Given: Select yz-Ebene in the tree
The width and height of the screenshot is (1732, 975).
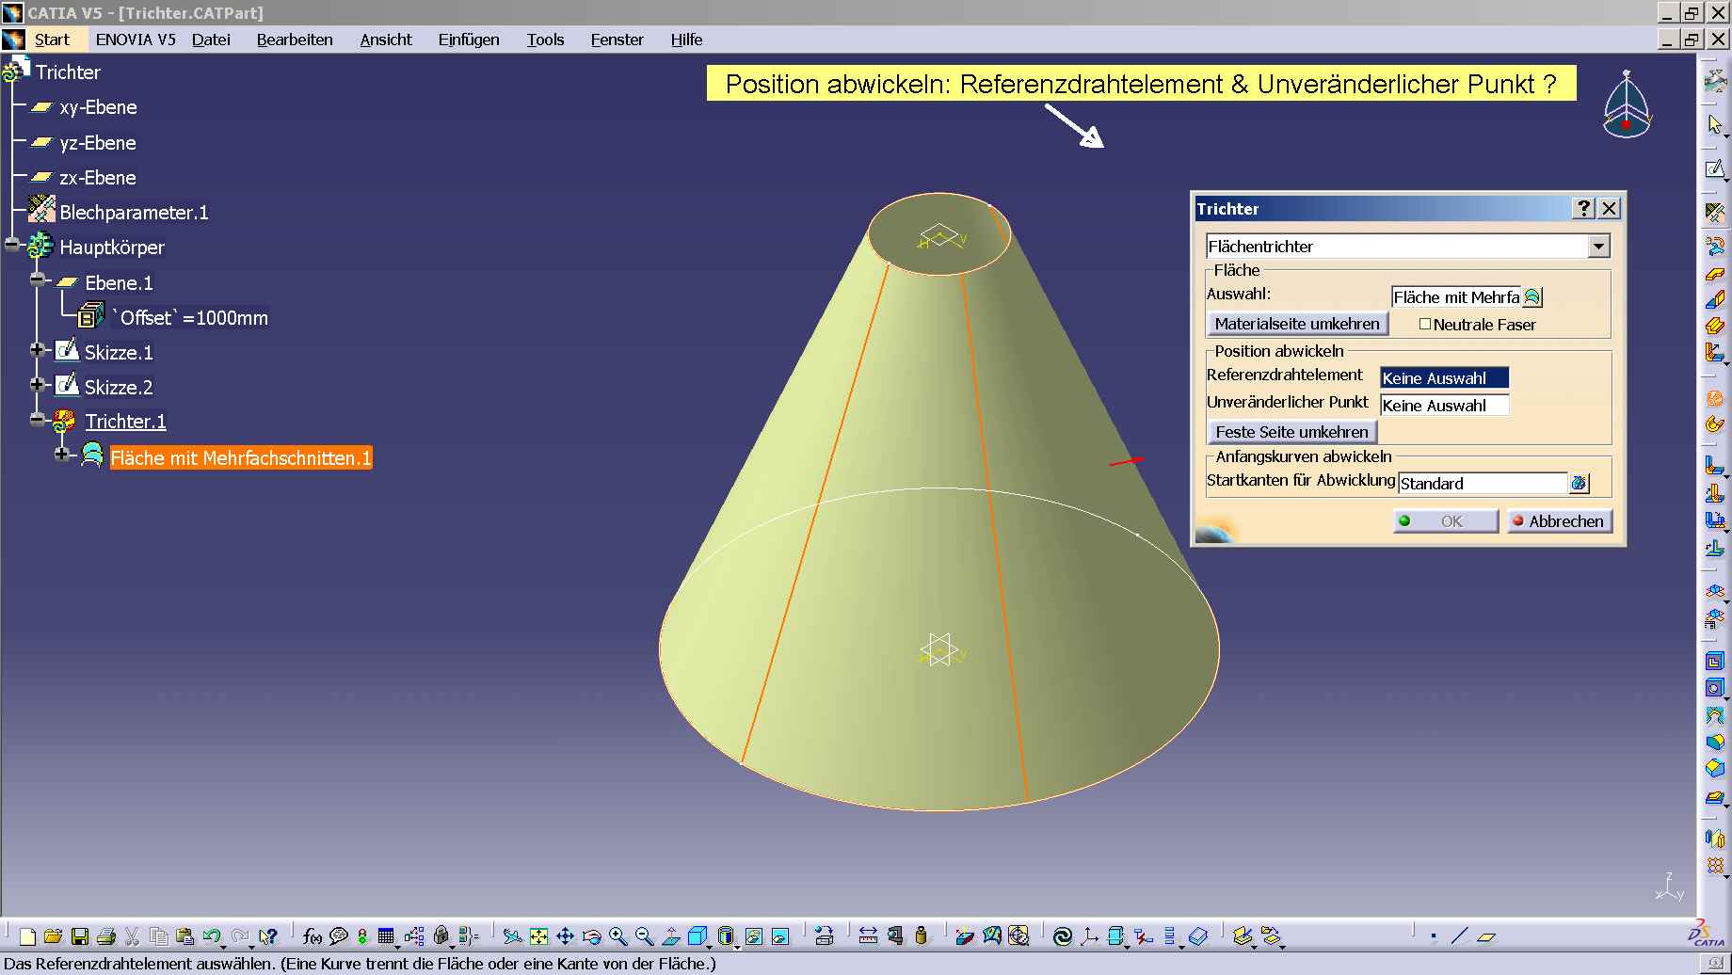Looking at the screenshot, I should click(x=98, y=143).
